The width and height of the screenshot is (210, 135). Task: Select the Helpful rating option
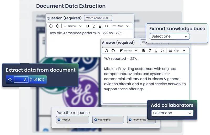[x=72, y=120]
